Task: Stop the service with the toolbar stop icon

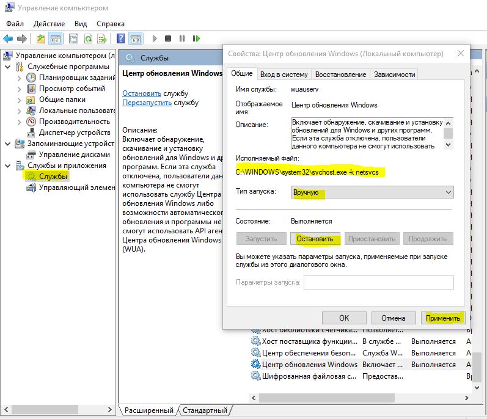Action: coord(168,39)
